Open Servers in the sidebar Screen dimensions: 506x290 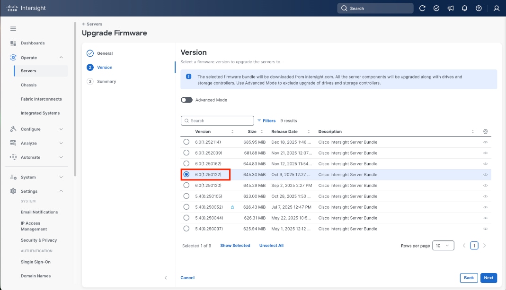[x=41, y=71]
